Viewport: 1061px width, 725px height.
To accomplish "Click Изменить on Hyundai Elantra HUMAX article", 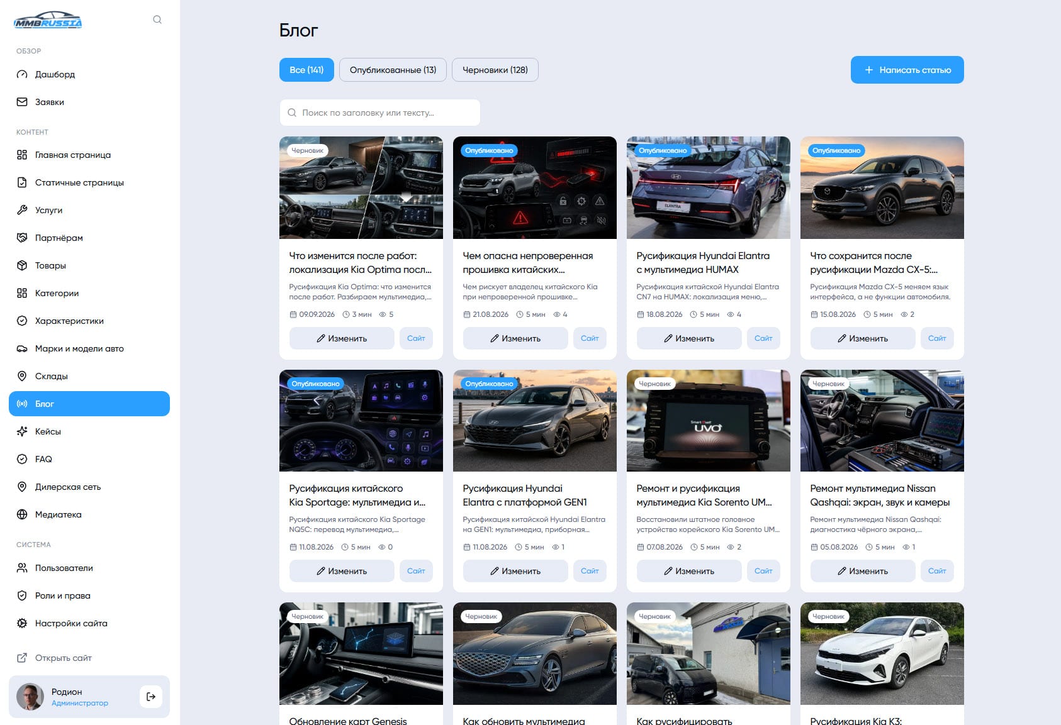I will pos(689,338).
